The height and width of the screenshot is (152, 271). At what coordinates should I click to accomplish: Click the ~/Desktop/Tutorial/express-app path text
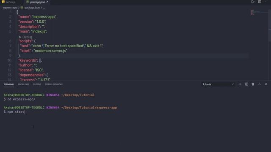(x=89, y=108)
